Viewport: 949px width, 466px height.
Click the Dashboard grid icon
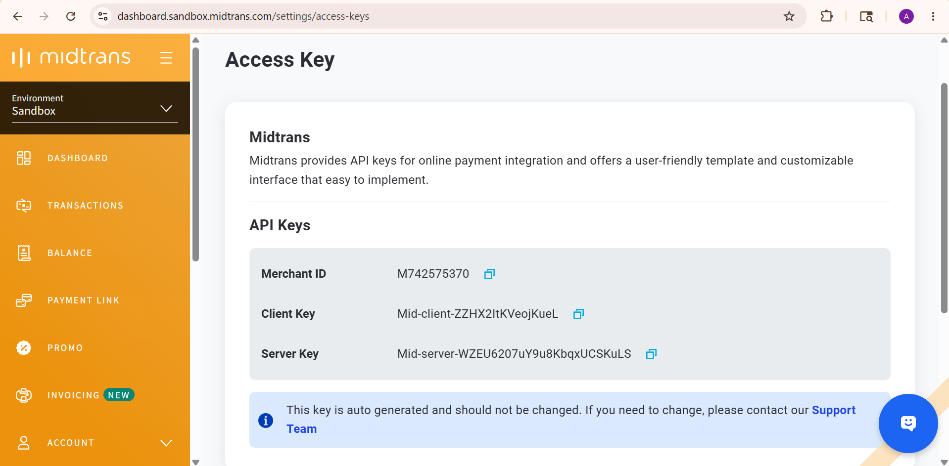tap(24, 158)
